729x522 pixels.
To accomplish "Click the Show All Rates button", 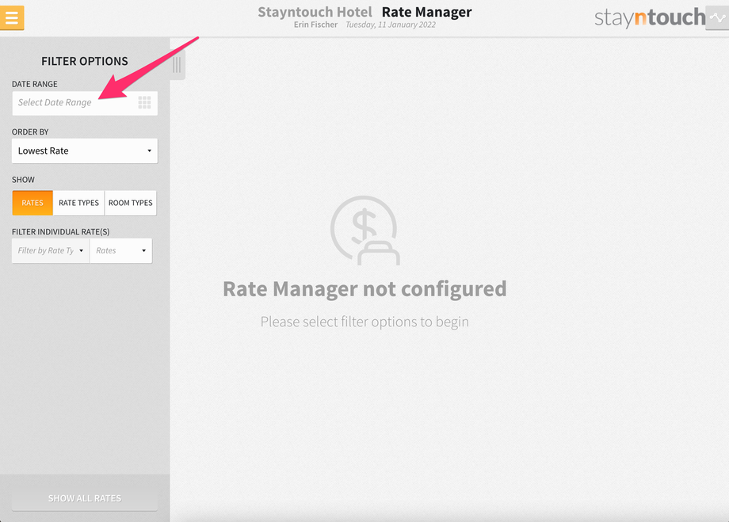I will coord(85,498).
